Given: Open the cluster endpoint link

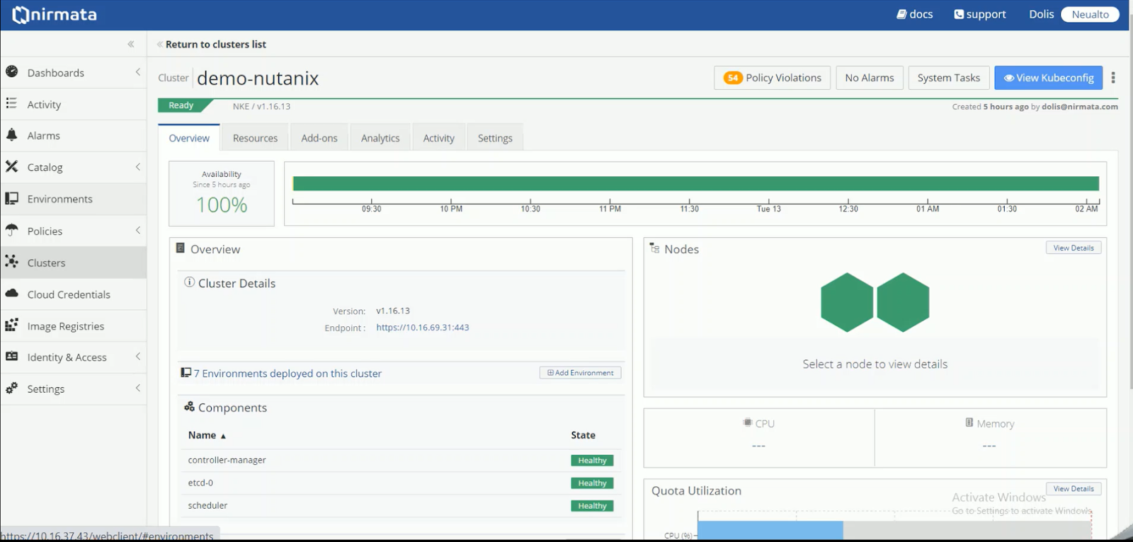Looking at the screenshot, I should (423, 328).
